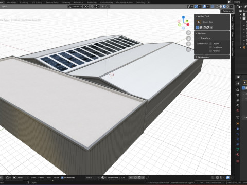Select the Select Box active tool icon

[x=199, y=22]
